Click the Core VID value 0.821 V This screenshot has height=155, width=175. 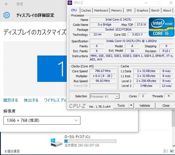pyautogui.click(x=137, y=34)
